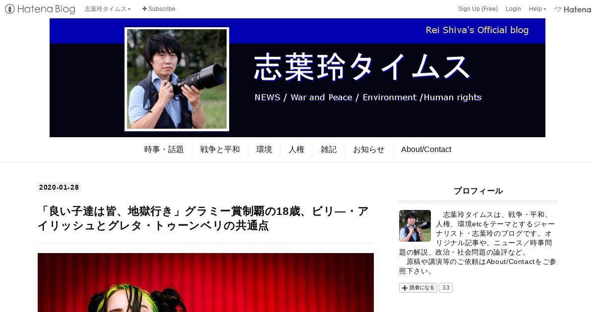
Task: Subscribe using the plus Subscribe button
Action: (159, 9)
